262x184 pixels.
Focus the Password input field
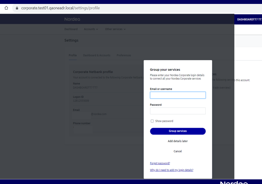coord(178,111)
